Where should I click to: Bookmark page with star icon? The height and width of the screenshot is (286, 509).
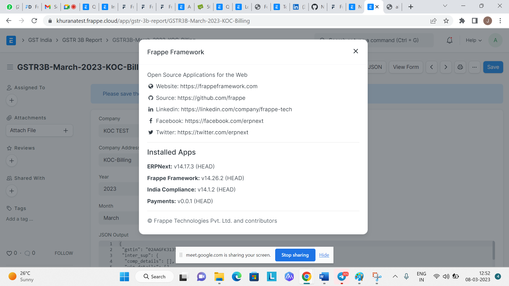pos(446,21)
